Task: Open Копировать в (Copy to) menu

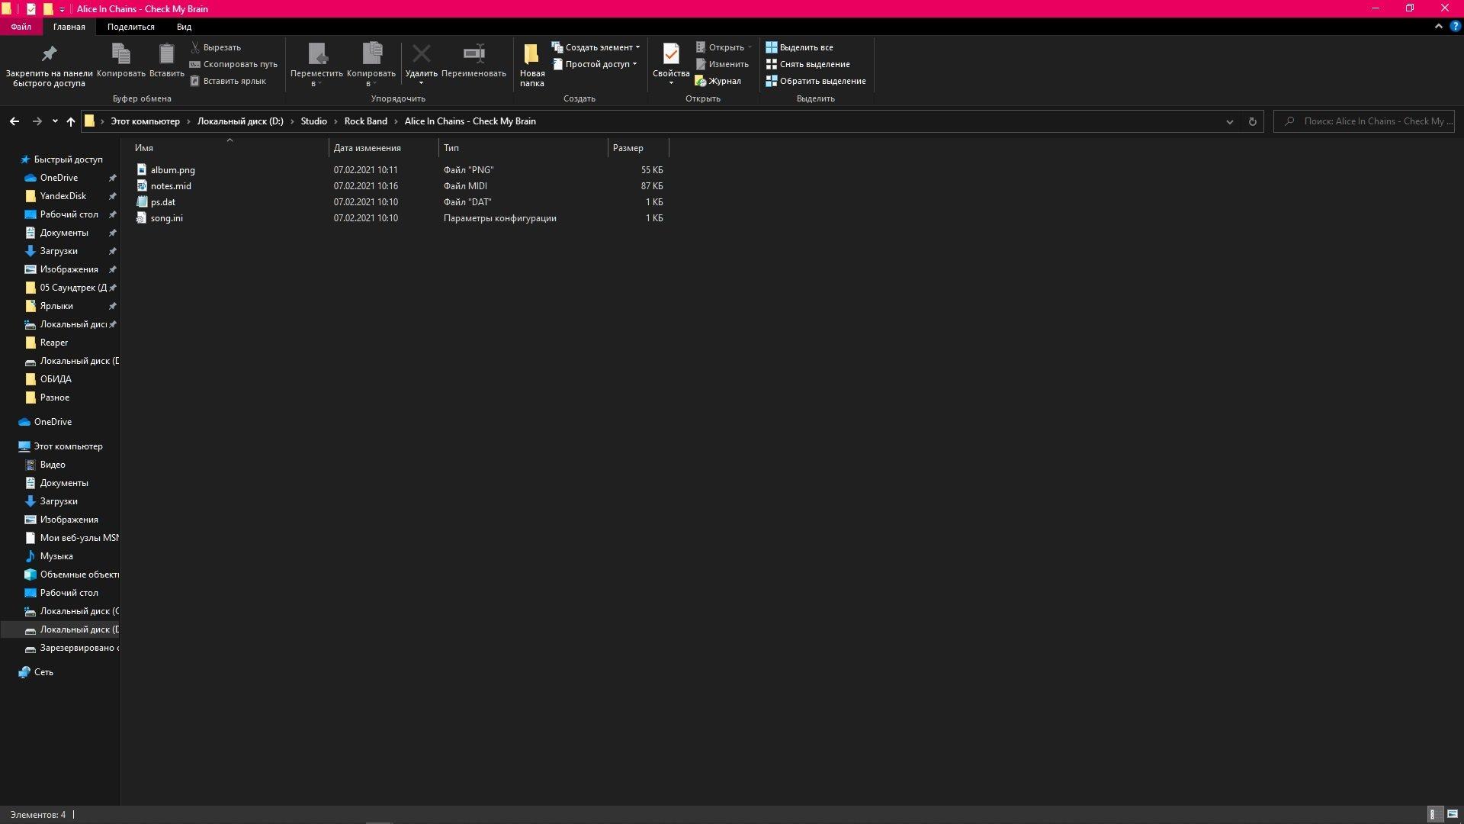Action: point(371,65)
